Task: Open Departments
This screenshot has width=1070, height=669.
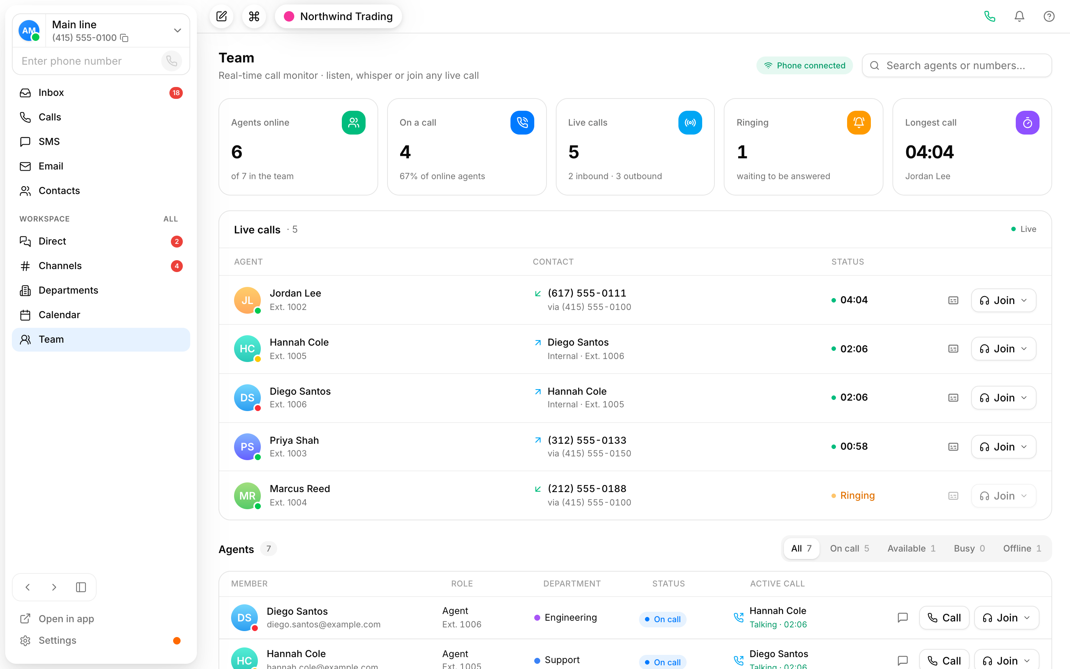Action: click(101, 290)
